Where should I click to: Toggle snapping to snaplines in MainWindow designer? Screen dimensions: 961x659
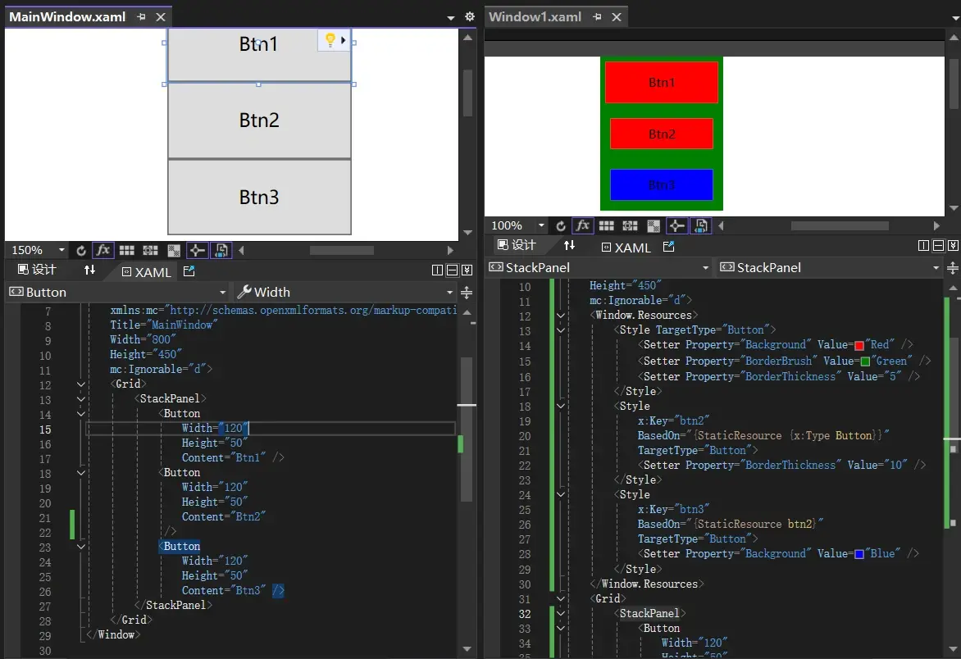(x=197, y=250)
